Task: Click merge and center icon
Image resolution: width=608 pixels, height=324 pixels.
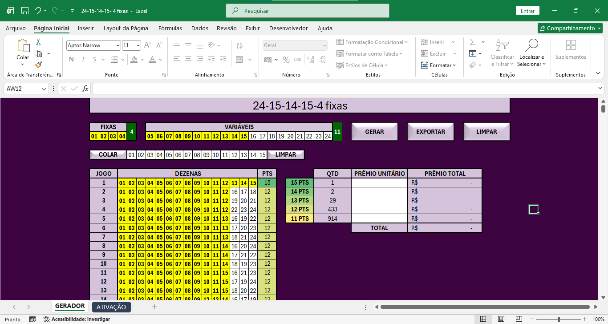Action: coord(239,59)
